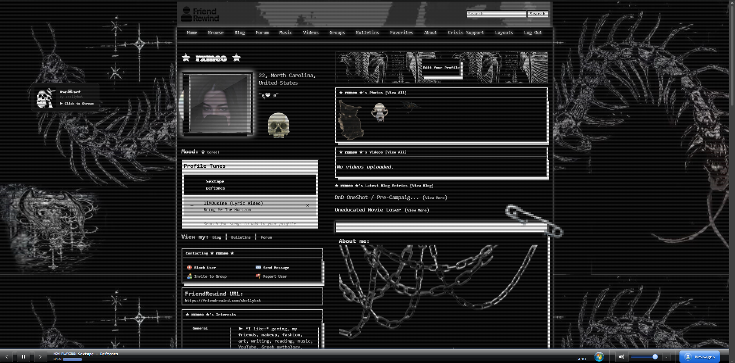Screen dimensions: 735x363
Task: Open Bulletins in navigation bar
Action: coord(367,33)
